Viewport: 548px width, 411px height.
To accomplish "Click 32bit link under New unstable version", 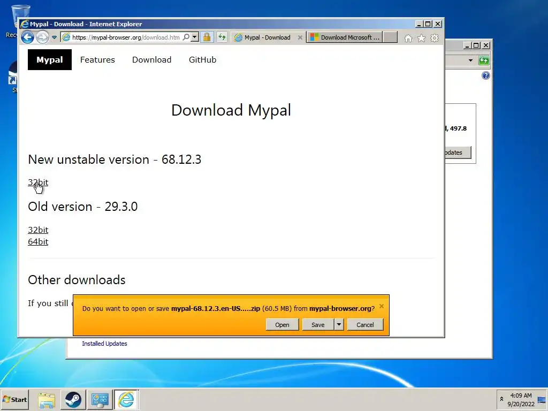I will pyautogui.click(x=38, y=182).
